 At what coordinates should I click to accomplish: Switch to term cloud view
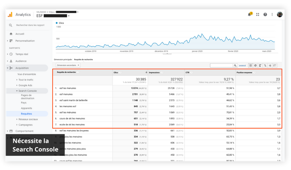pyautogui.click(x=270, y=65)
